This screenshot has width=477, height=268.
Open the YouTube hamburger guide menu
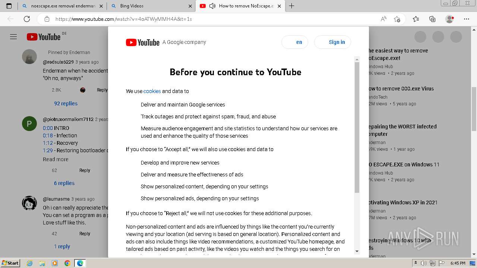[x=13, y=36]
